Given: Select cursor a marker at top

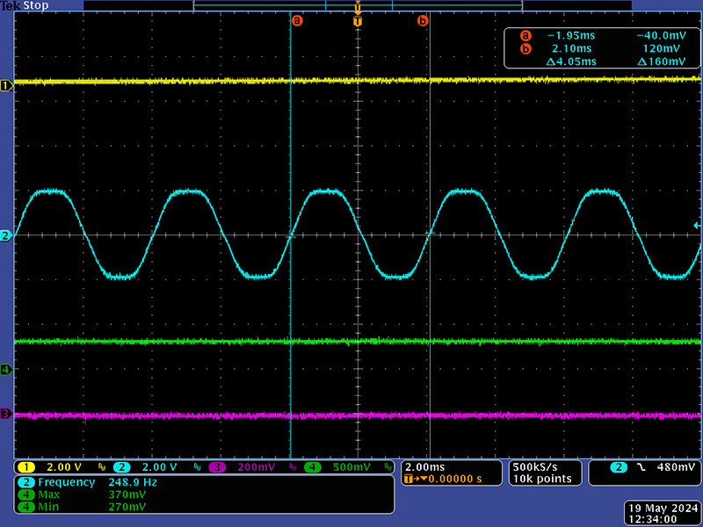Looking at the screenshot, I should coord(296,19).
